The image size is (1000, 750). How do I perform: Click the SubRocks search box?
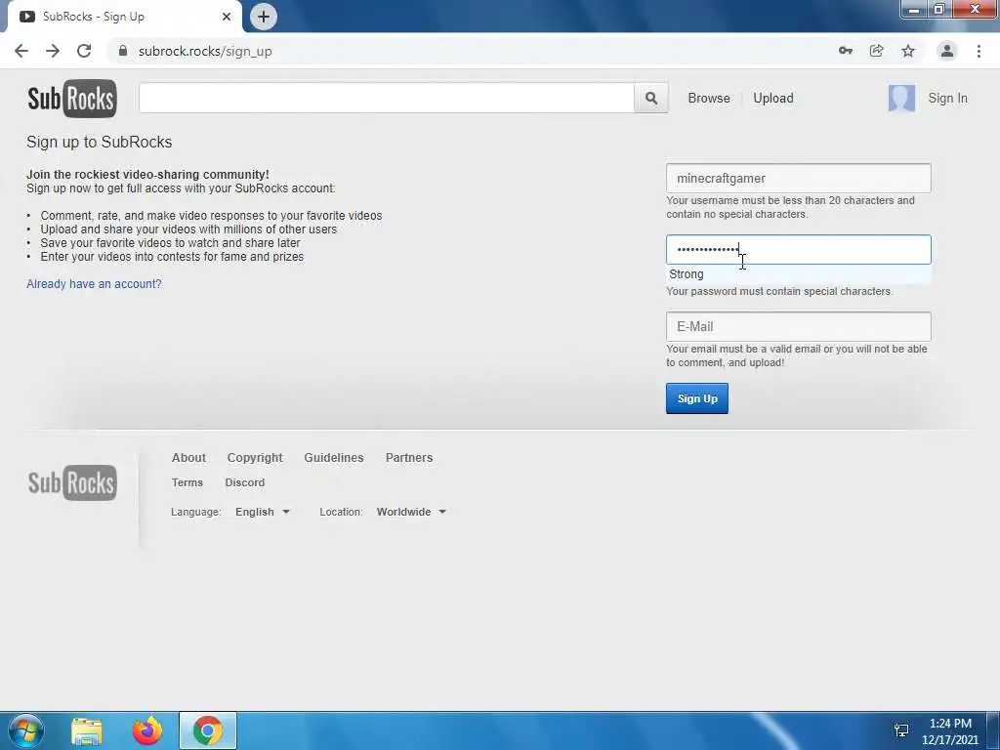[x=387, y=99]
